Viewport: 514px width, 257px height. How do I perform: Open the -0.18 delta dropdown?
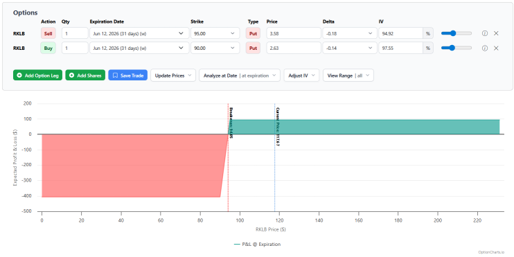click(x=350, y=33)
